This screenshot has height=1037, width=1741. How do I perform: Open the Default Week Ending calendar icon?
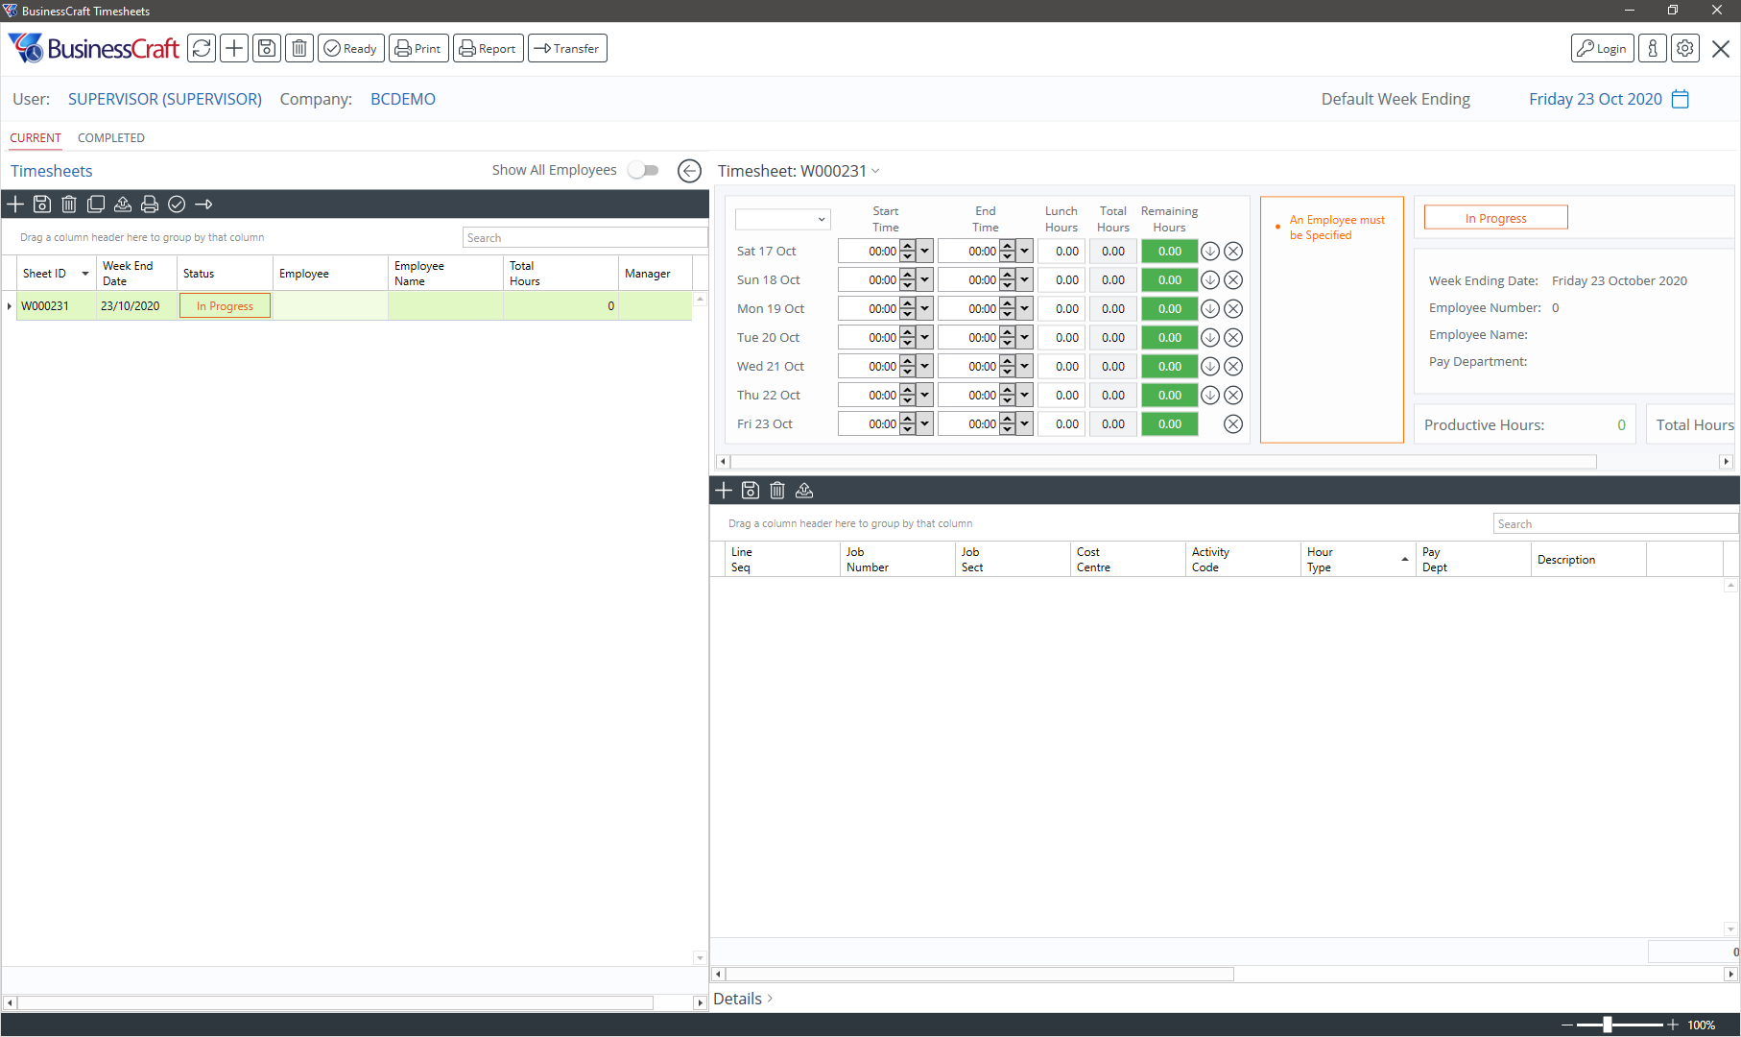click(x=1681, y=99)
